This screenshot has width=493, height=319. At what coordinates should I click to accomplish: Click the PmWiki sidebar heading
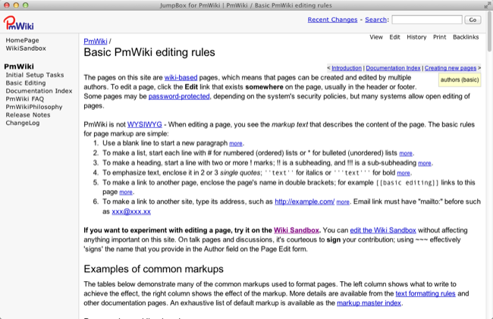coord(19,67)
